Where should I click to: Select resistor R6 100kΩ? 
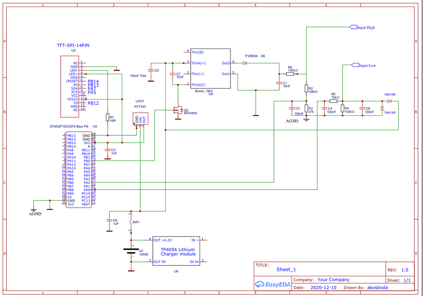290,74
